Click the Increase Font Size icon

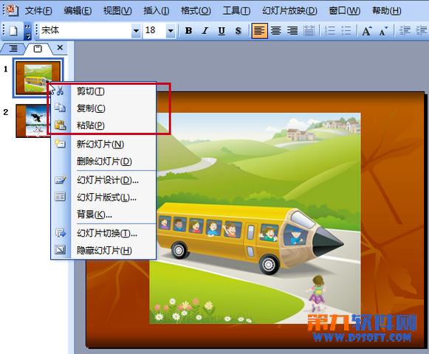[x=367, y=31]
